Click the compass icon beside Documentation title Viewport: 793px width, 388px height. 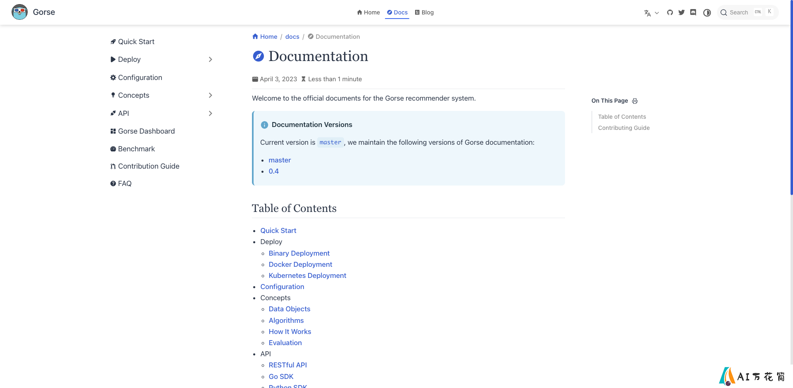click(x=259, y=56)
